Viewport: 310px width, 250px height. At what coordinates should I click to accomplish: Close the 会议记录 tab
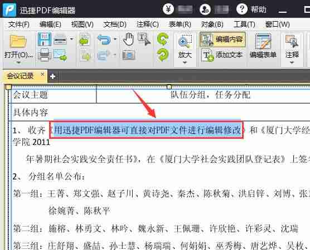point(42,74)
